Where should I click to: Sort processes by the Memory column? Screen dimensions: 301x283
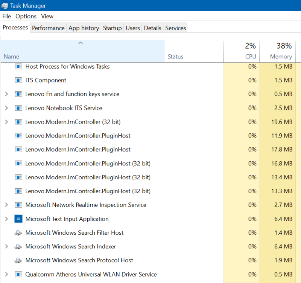[x=281, y=57]
